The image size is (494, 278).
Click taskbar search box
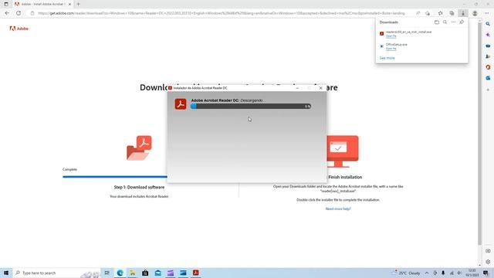56,273
